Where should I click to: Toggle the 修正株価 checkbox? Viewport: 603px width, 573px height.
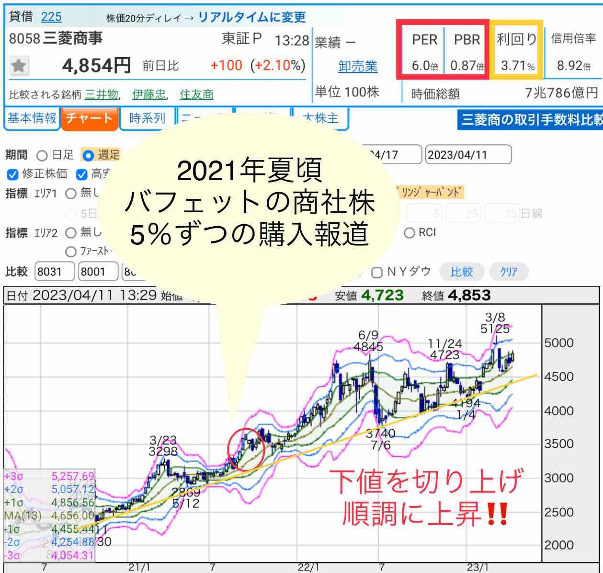coord(12,174)
